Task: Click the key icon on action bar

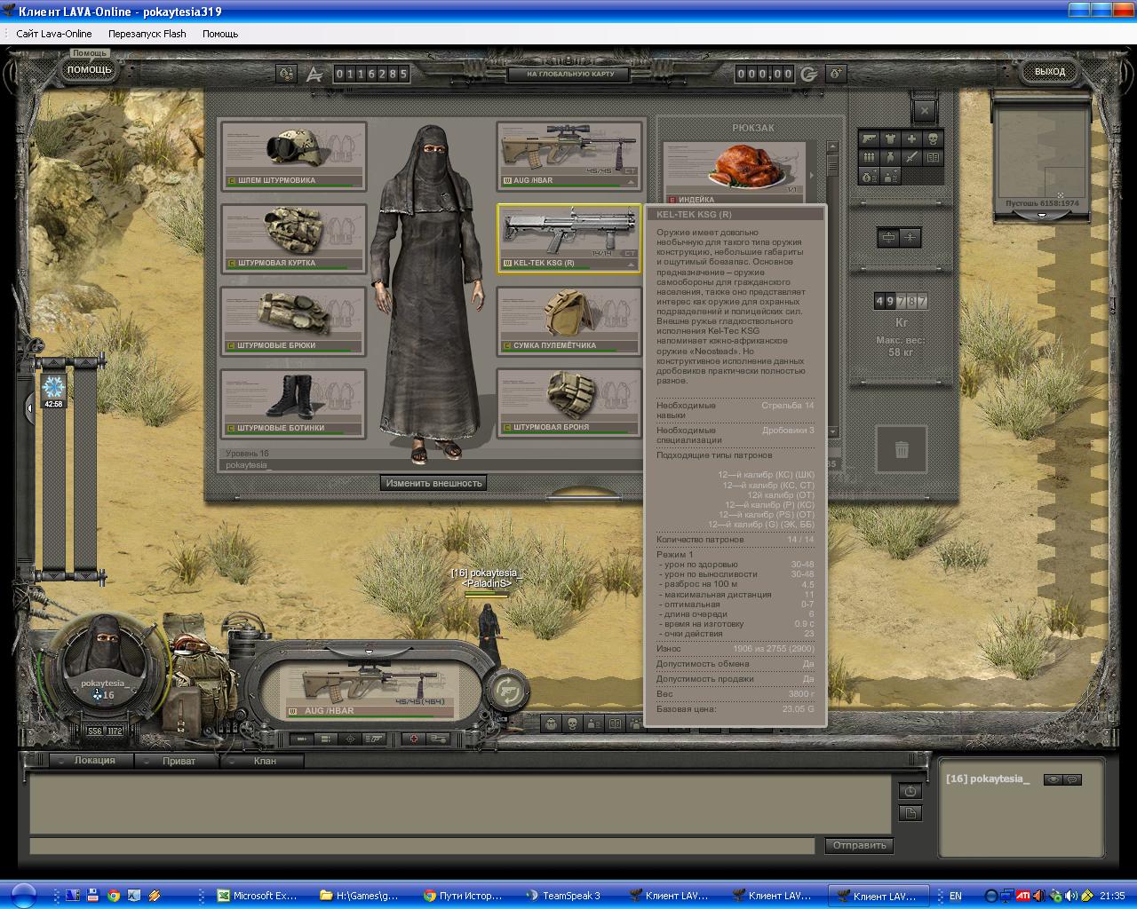Action: coord(437,739)
